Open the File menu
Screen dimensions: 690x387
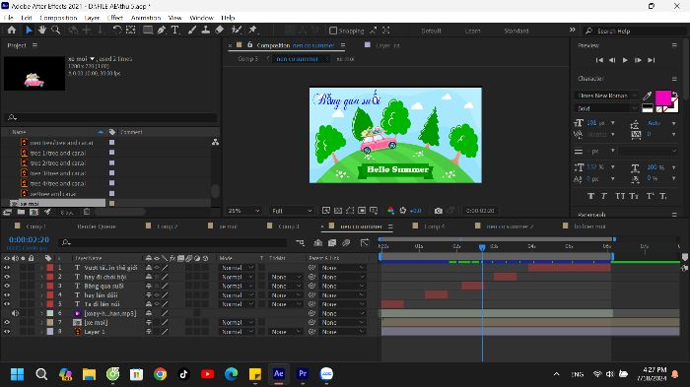click(x=8, y=18)
